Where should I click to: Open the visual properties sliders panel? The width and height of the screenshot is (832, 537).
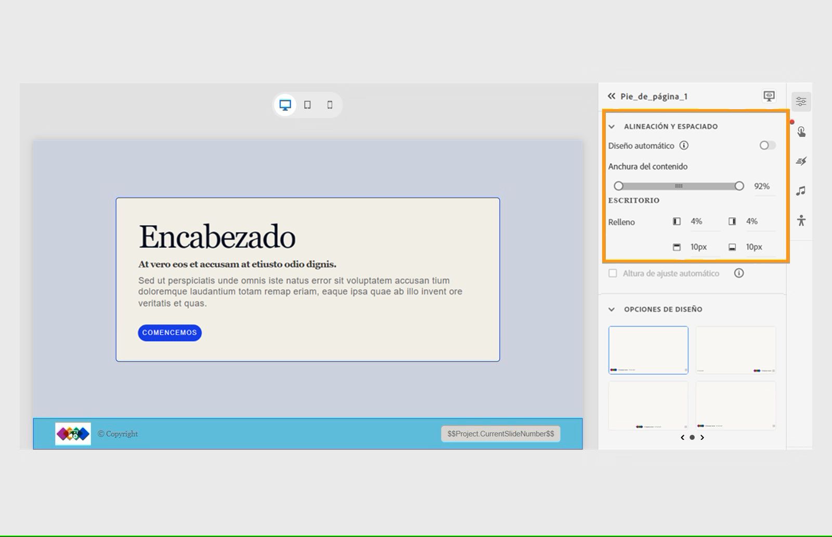tap(801, 101)
